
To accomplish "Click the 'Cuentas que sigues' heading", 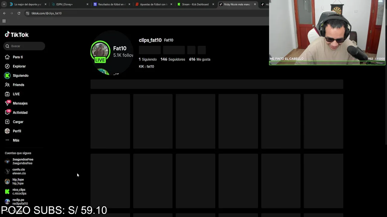I will [x=18, y=153].
